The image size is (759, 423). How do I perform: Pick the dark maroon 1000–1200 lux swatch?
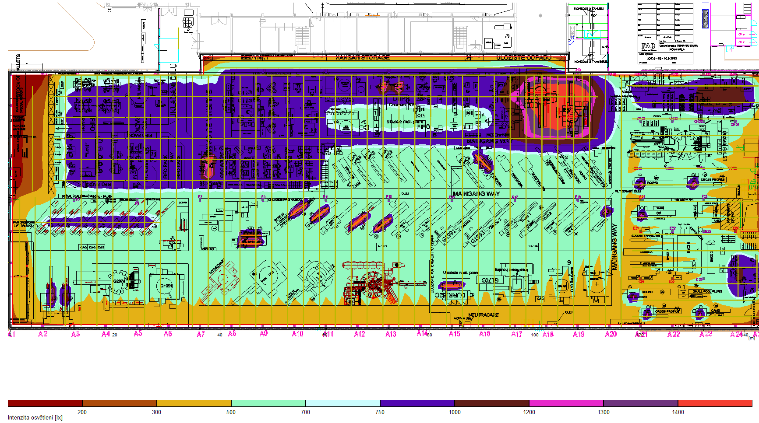[x=492, y=403]
